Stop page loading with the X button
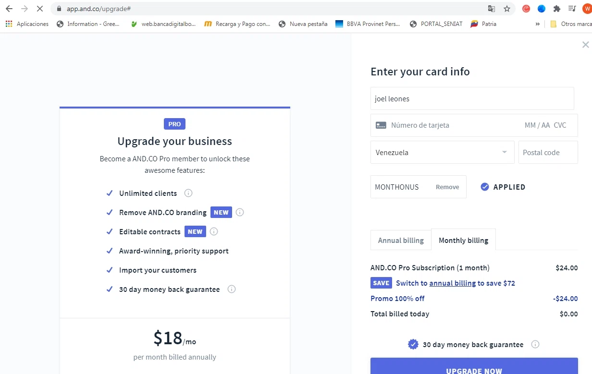 (x=40, y=9)
